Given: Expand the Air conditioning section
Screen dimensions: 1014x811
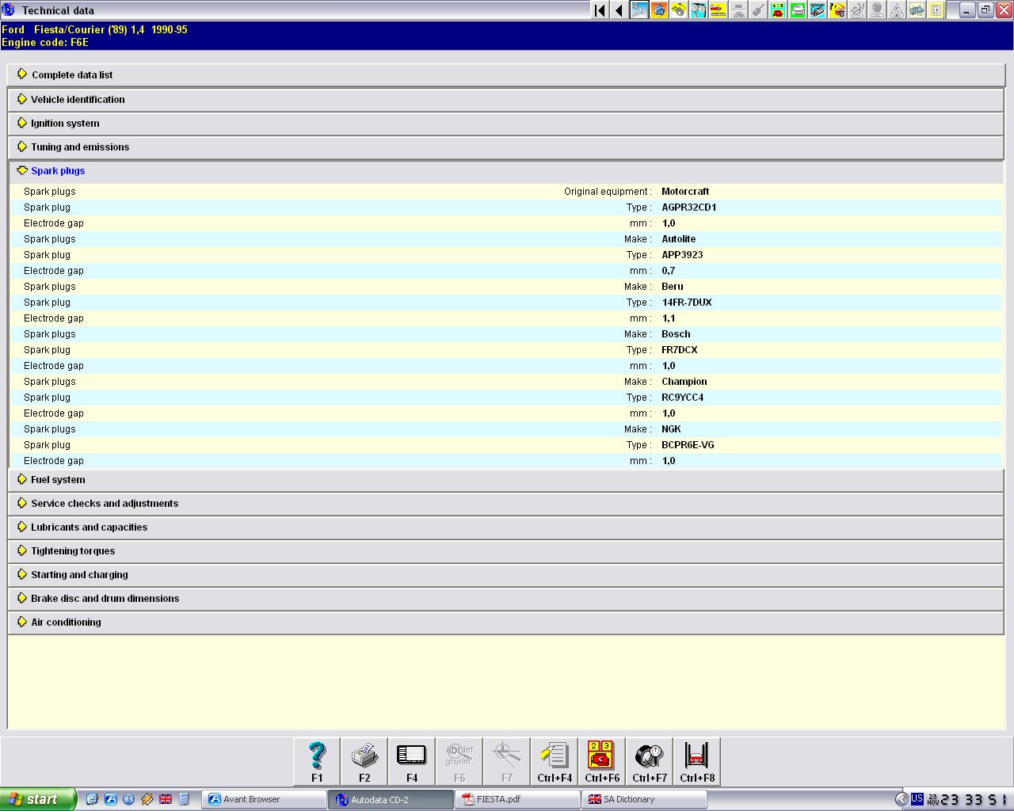Looking at the screenshot, I should [66, 623].
